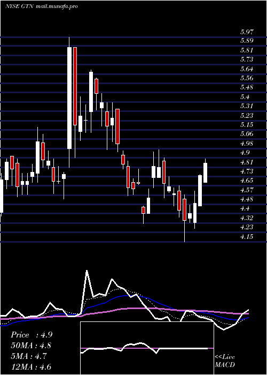Click the 4.23 price axis label
Screen dimensions: 267x375
tap(247, 227)
